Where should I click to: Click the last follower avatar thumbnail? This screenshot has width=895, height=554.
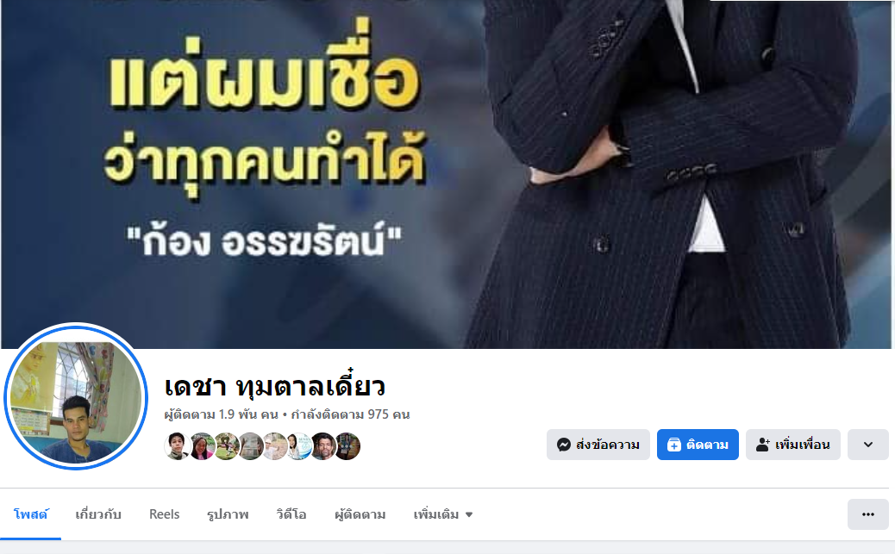point(347,446)
